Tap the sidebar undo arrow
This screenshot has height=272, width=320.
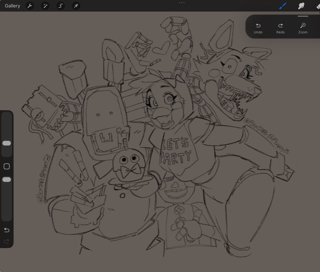point(7,230)
